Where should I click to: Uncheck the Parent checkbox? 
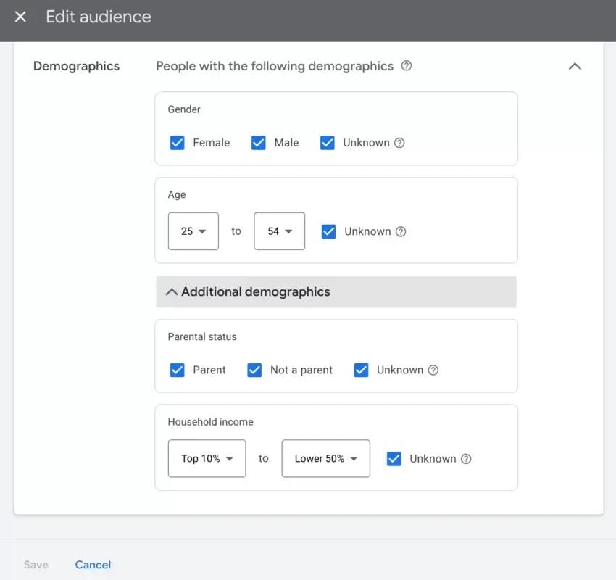pos(178,370)
